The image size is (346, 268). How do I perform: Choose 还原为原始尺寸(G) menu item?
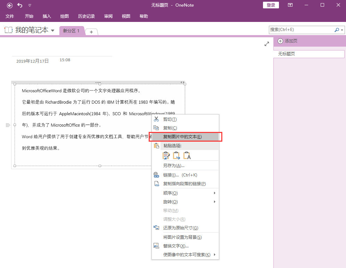(186, 228)
